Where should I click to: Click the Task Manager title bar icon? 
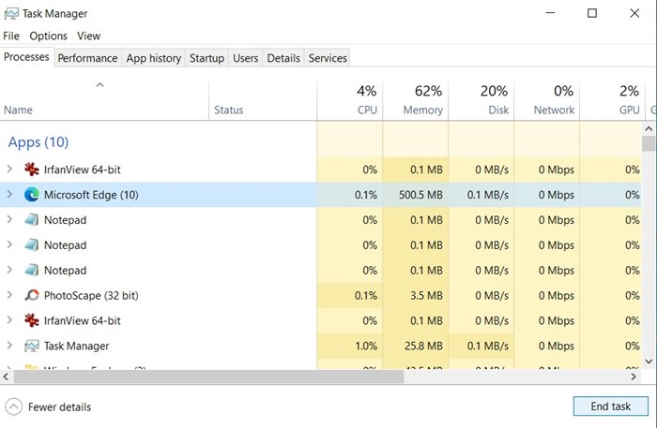tap(11, 14)
